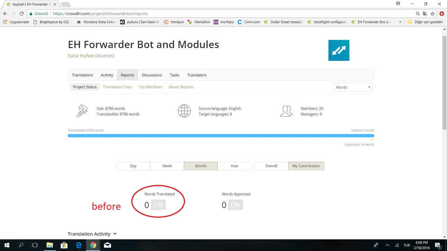
Task: Open the Top Members report
Action: [x=151, y=87]
